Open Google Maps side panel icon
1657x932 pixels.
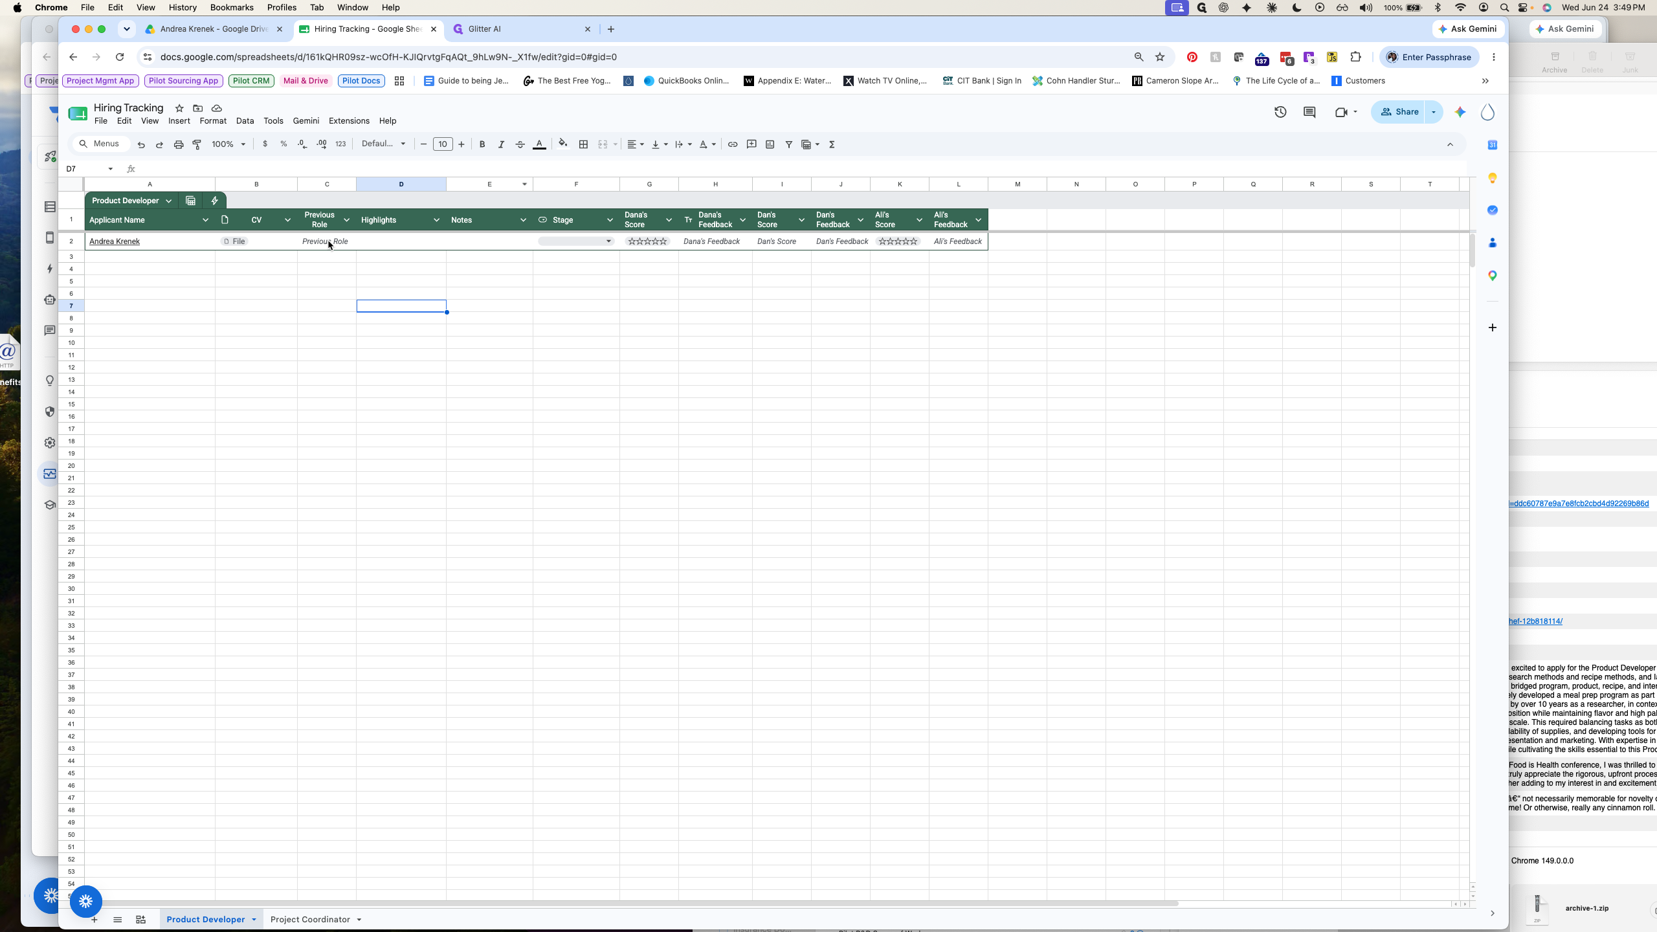tap(1492, 276)
